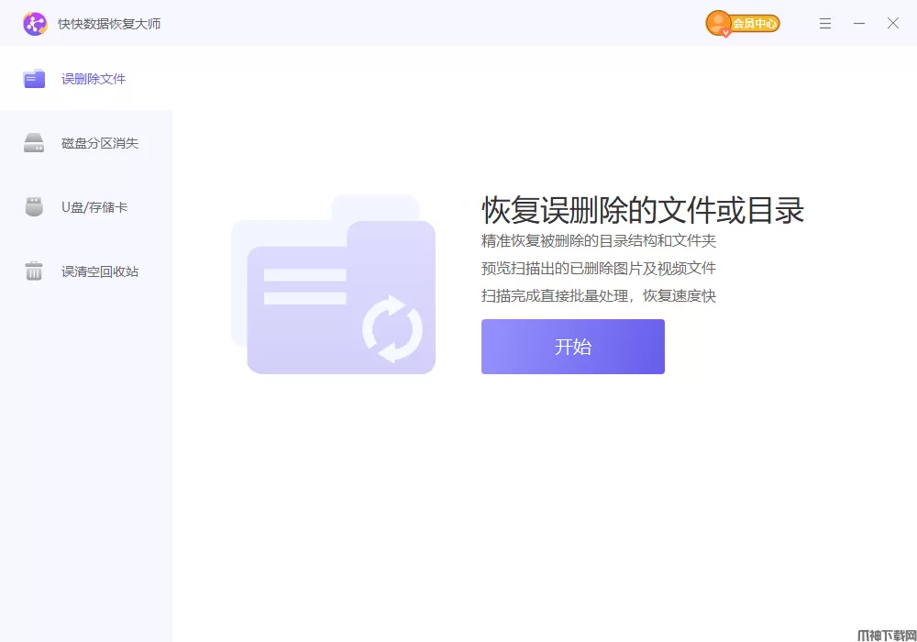Click the circular refresh arrows on the folder illustration
Image resolution: width=917 pixels, height=642 pixels.
coord(392,328)
